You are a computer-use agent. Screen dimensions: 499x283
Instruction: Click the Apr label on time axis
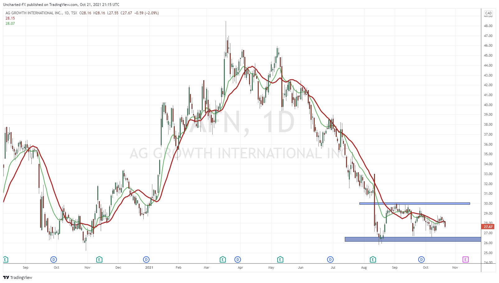point(240,267)
